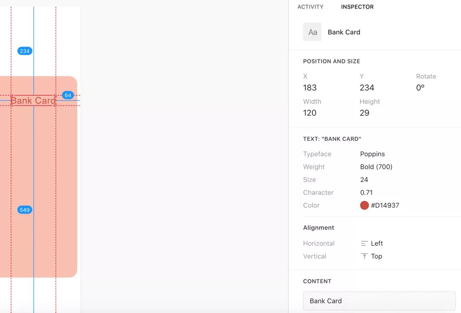Viewport: 461px width, 313px height.
Task: Click the top vertical alignment icon
Action: pyautogui.click(x=364, y=256)
